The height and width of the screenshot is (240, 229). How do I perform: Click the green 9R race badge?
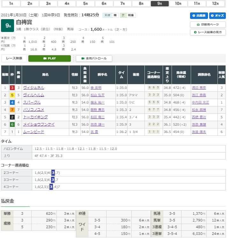[7, 26]
